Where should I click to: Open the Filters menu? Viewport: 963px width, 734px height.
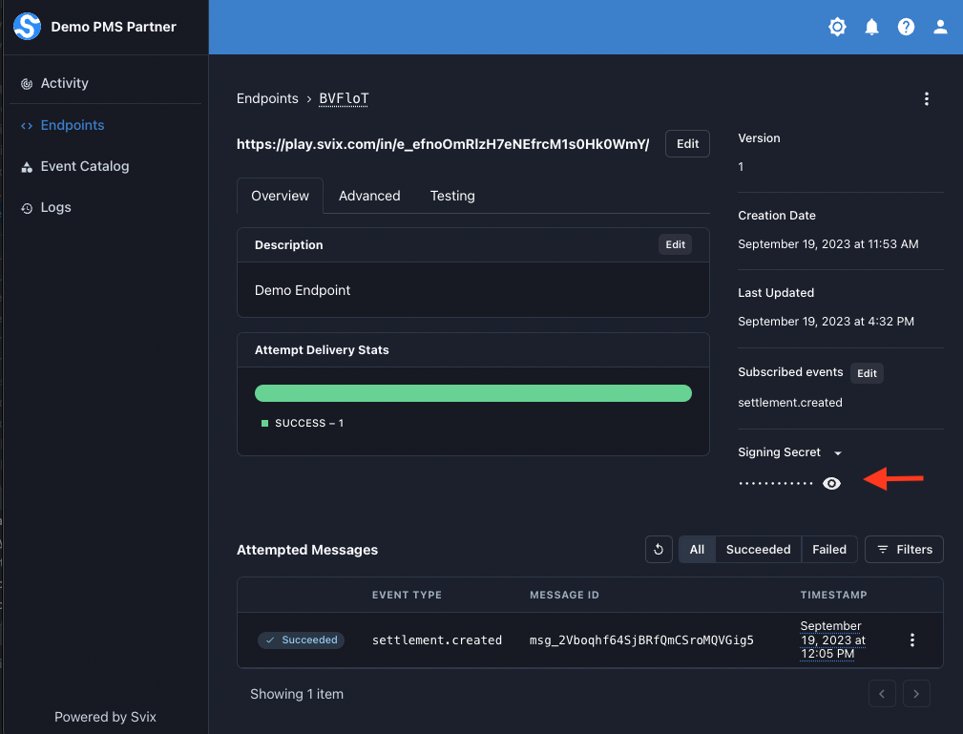click(x=904, y=549)
